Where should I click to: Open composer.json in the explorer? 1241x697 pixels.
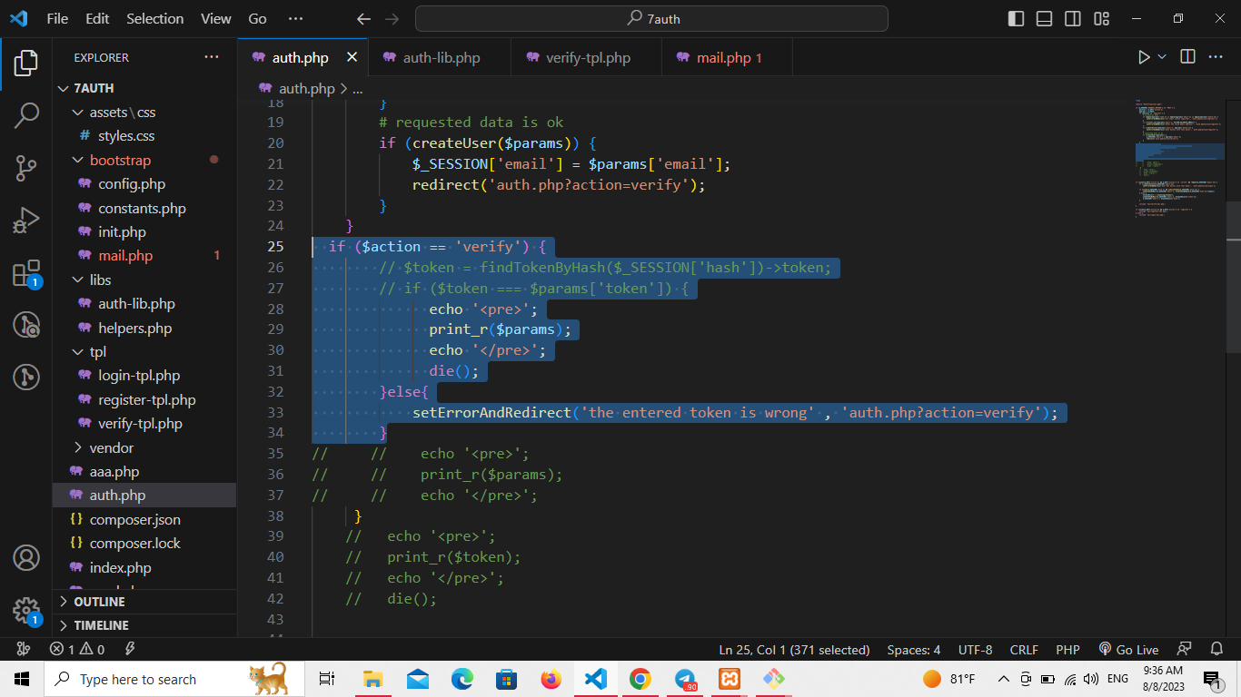tap(145, 519)
